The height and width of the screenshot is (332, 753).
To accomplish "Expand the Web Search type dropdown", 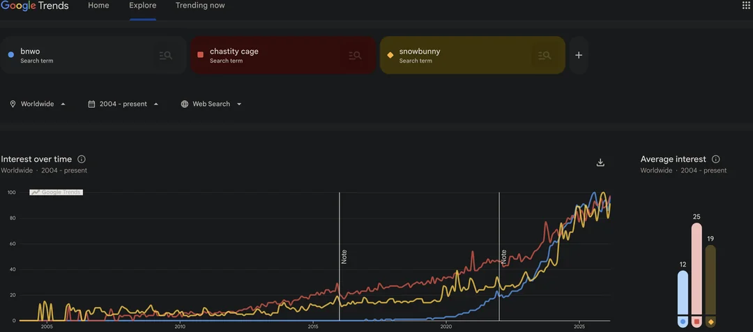I will (239, 104).
